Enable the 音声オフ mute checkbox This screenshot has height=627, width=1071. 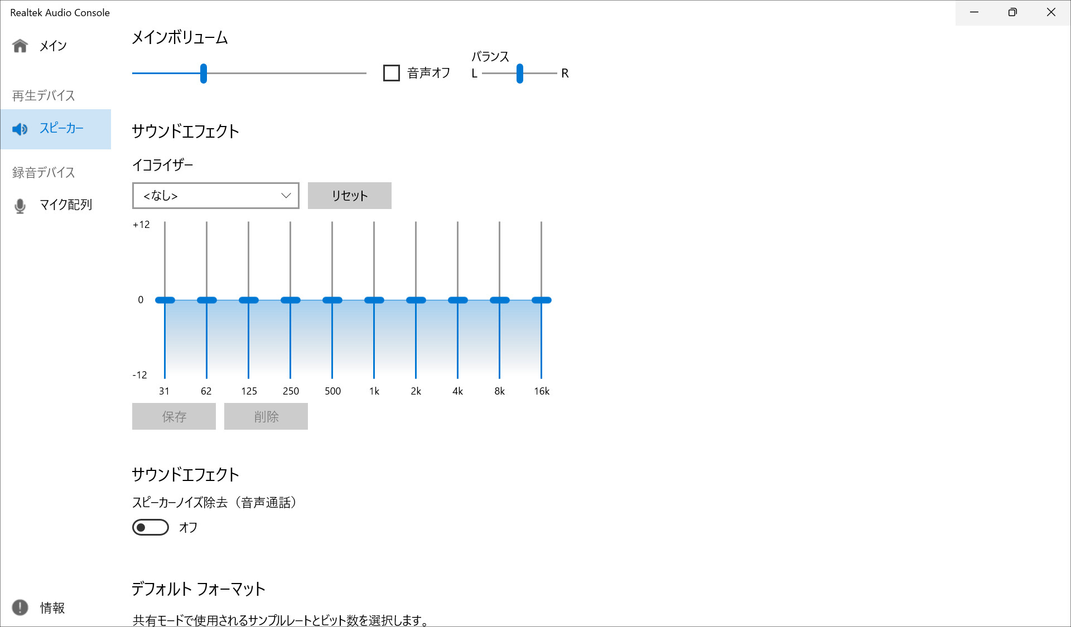[x=391, y=73]
